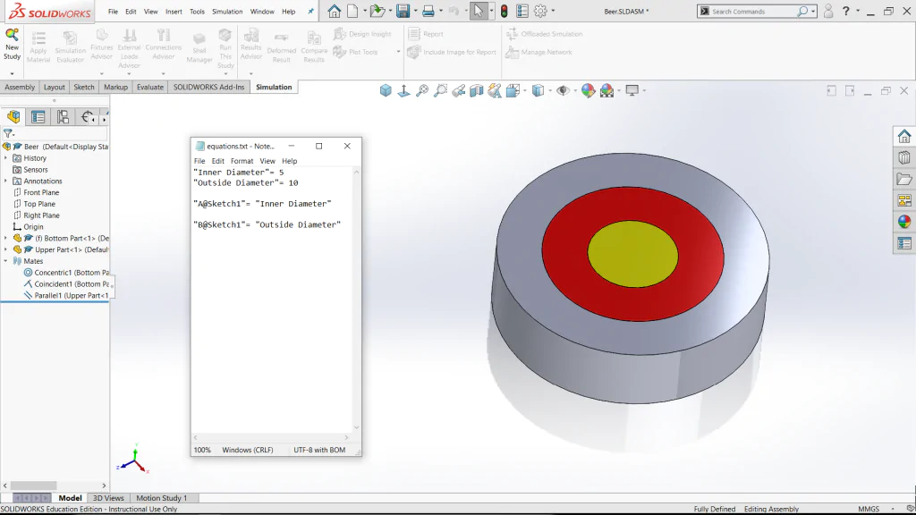Image resolution: width=916 pixels, height=515 pixels.
Task: Open the Options gear icon
Action: point(540,11)
